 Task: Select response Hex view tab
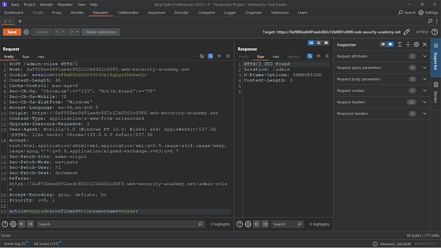point(276,57)
